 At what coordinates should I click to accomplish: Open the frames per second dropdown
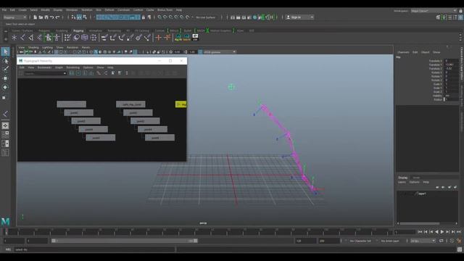pos(423,241)
